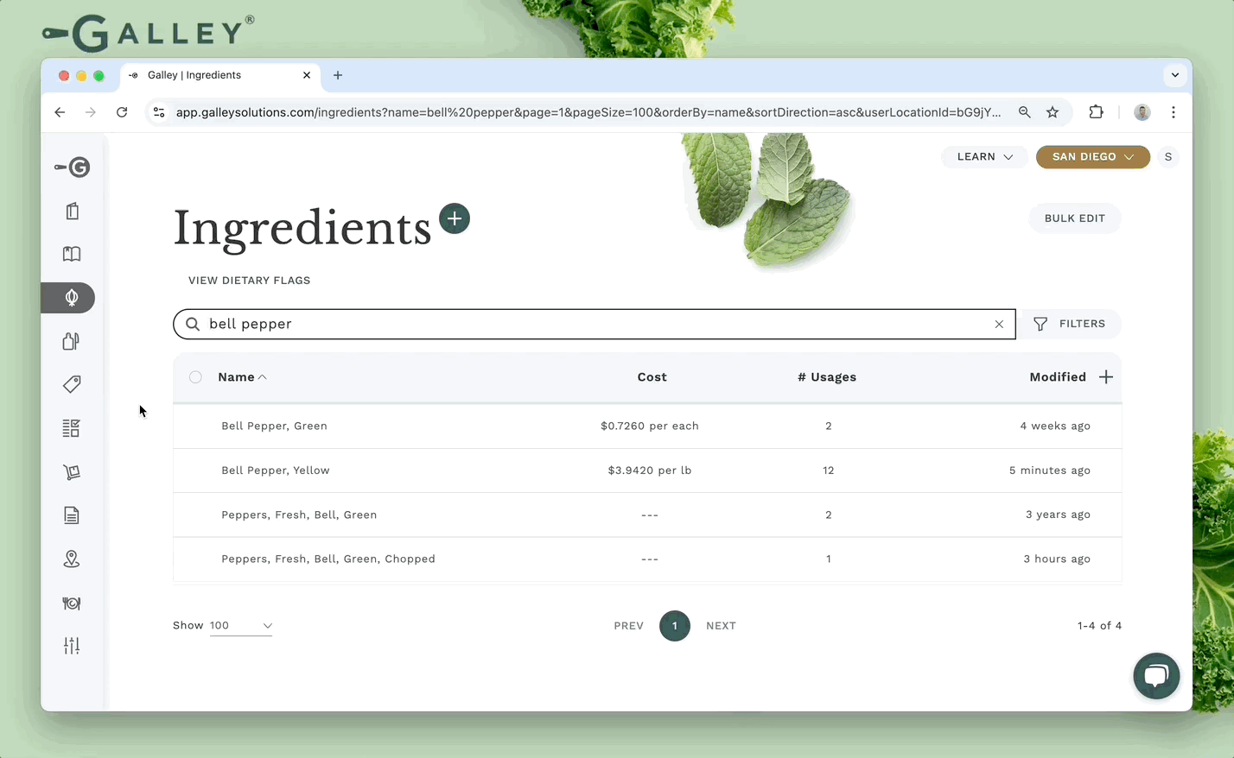Open the price tag icon in the sidebar
This screenshot has width=1234, height=758.
(x=72, y=384)
